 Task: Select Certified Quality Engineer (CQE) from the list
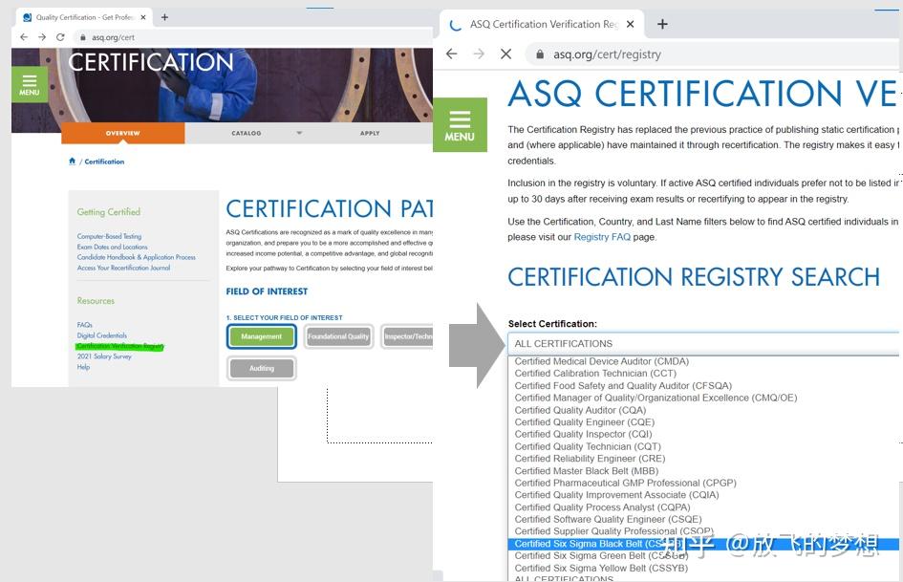coord(583,421)
